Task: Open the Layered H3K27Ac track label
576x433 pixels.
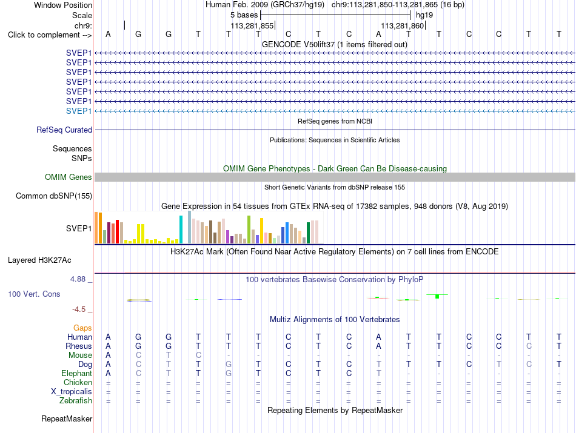Action: point(39,260)
